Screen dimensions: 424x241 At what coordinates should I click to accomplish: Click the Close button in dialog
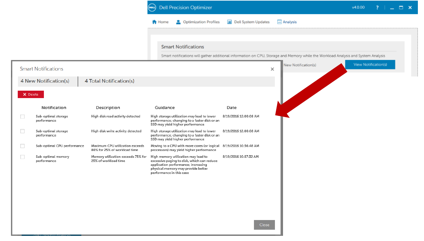[264, 225]
